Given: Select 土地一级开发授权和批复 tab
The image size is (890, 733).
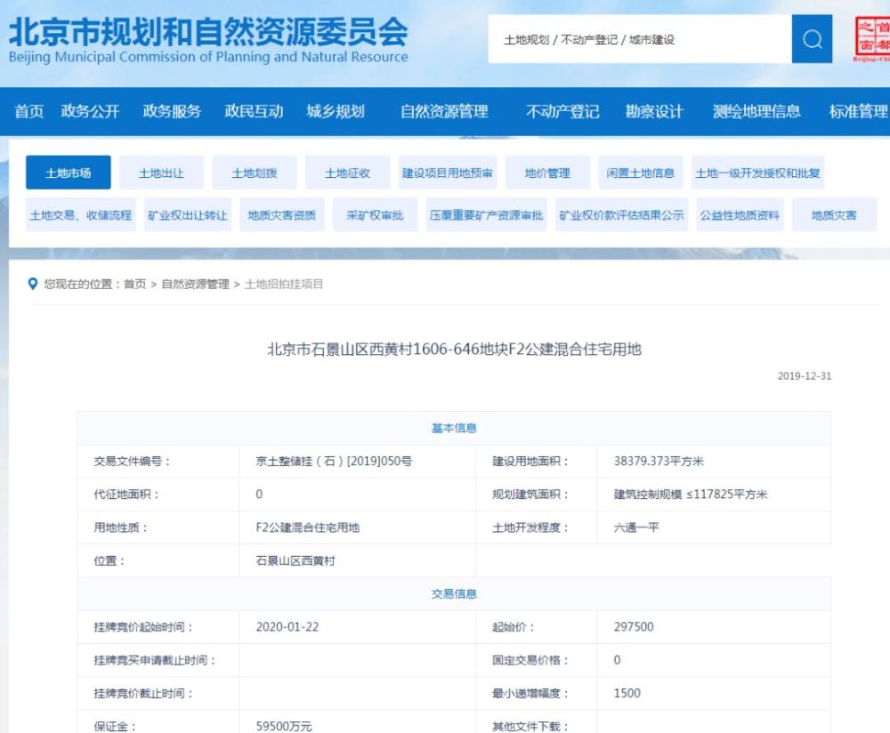Looking at the screenshot, I should [x=757, y=173].
